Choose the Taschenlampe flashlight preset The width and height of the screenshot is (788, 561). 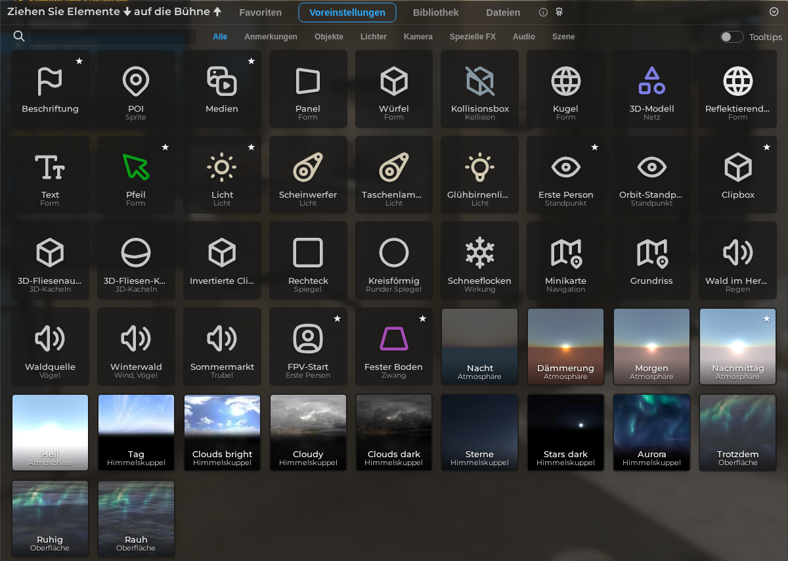tap(394, 175)
